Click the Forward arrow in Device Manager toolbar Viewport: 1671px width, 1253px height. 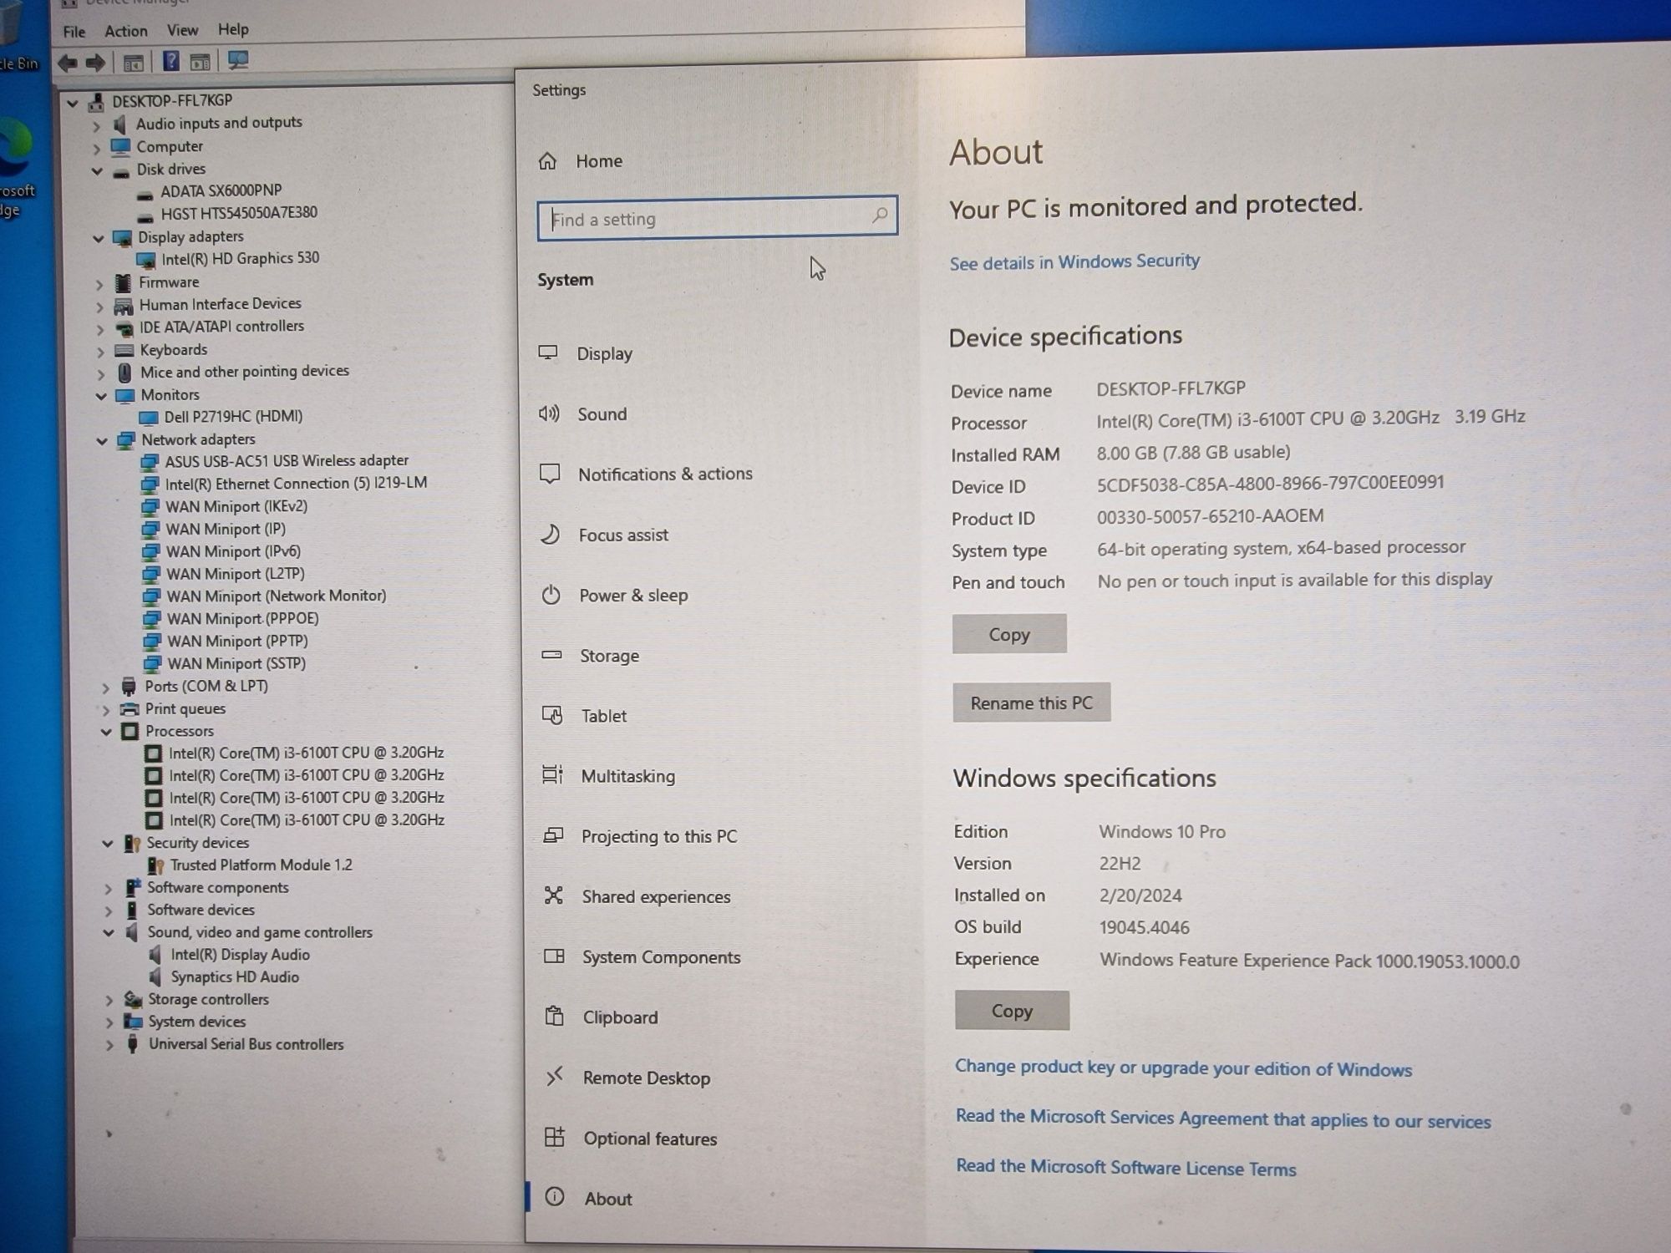(x=95, y=63)
